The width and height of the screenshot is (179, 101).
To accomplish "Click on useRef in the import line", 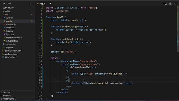I will point(61,8).
